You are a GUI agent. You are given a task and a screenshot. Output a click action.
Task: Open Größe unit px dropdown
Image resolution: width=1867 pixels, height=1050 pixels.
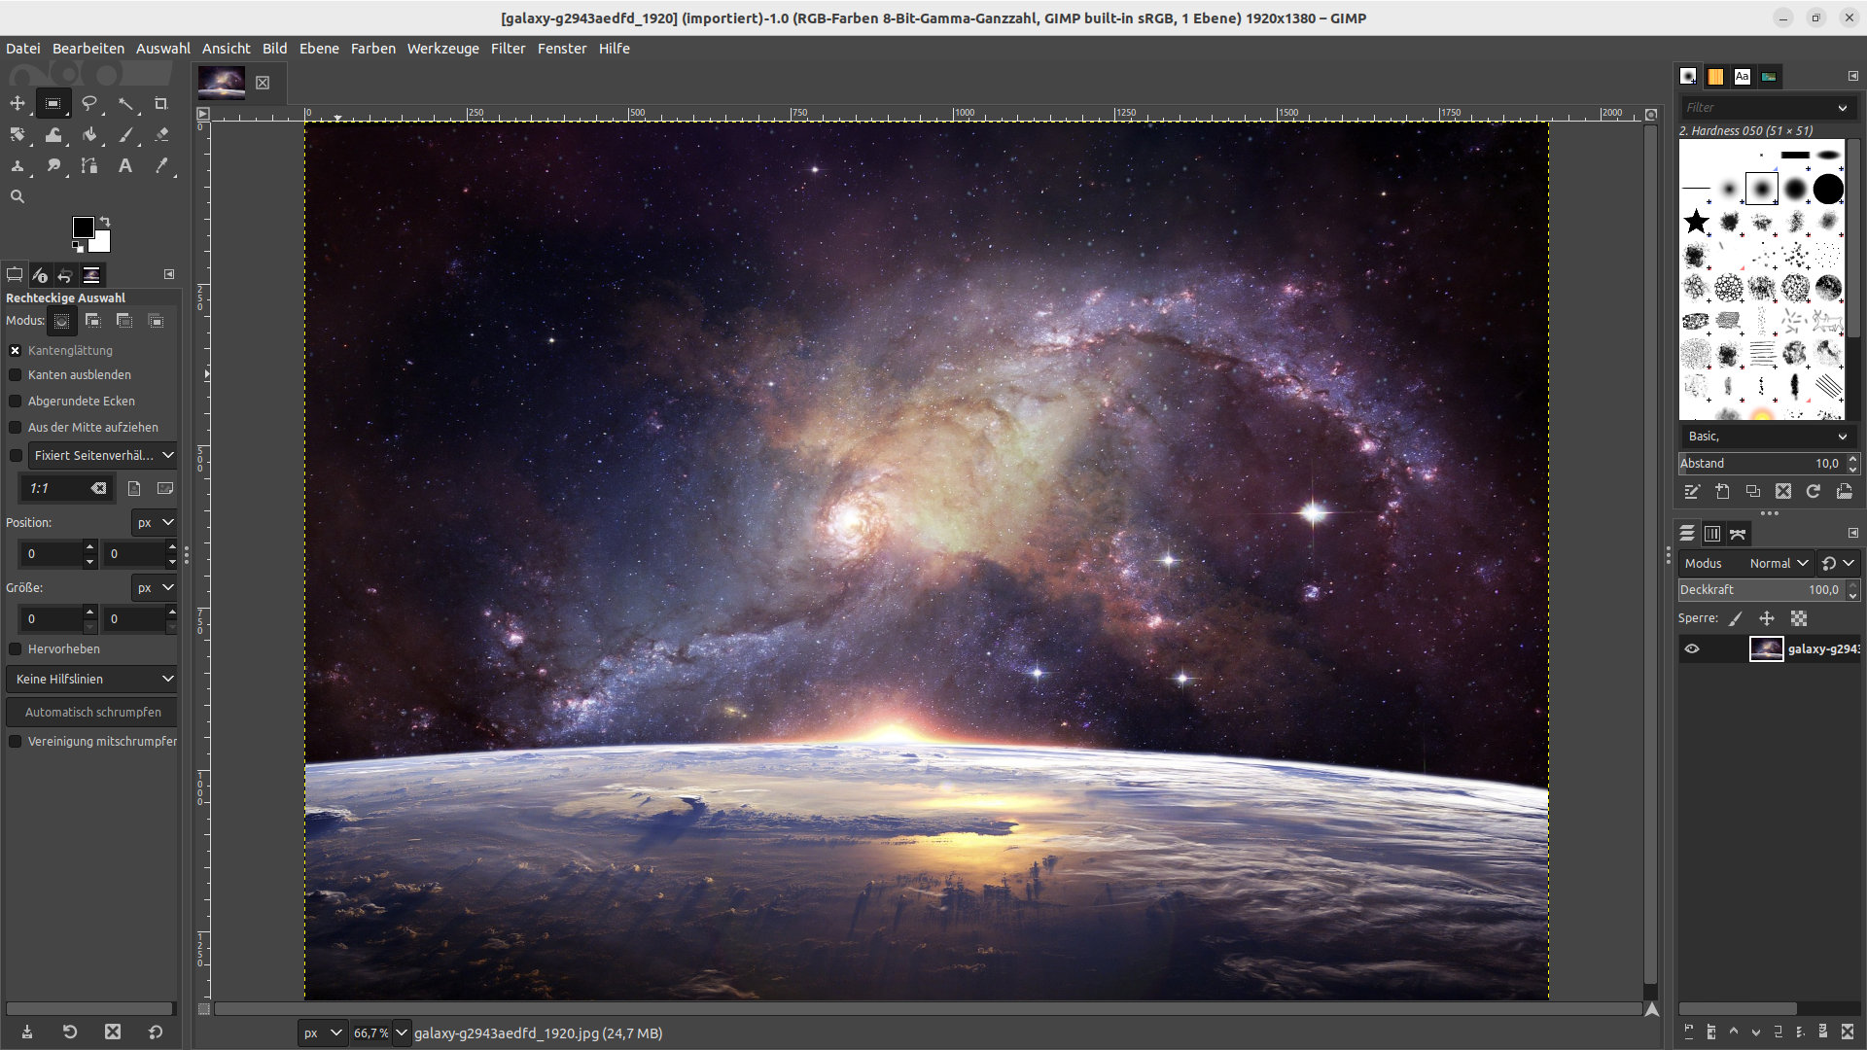pos(155,588)
